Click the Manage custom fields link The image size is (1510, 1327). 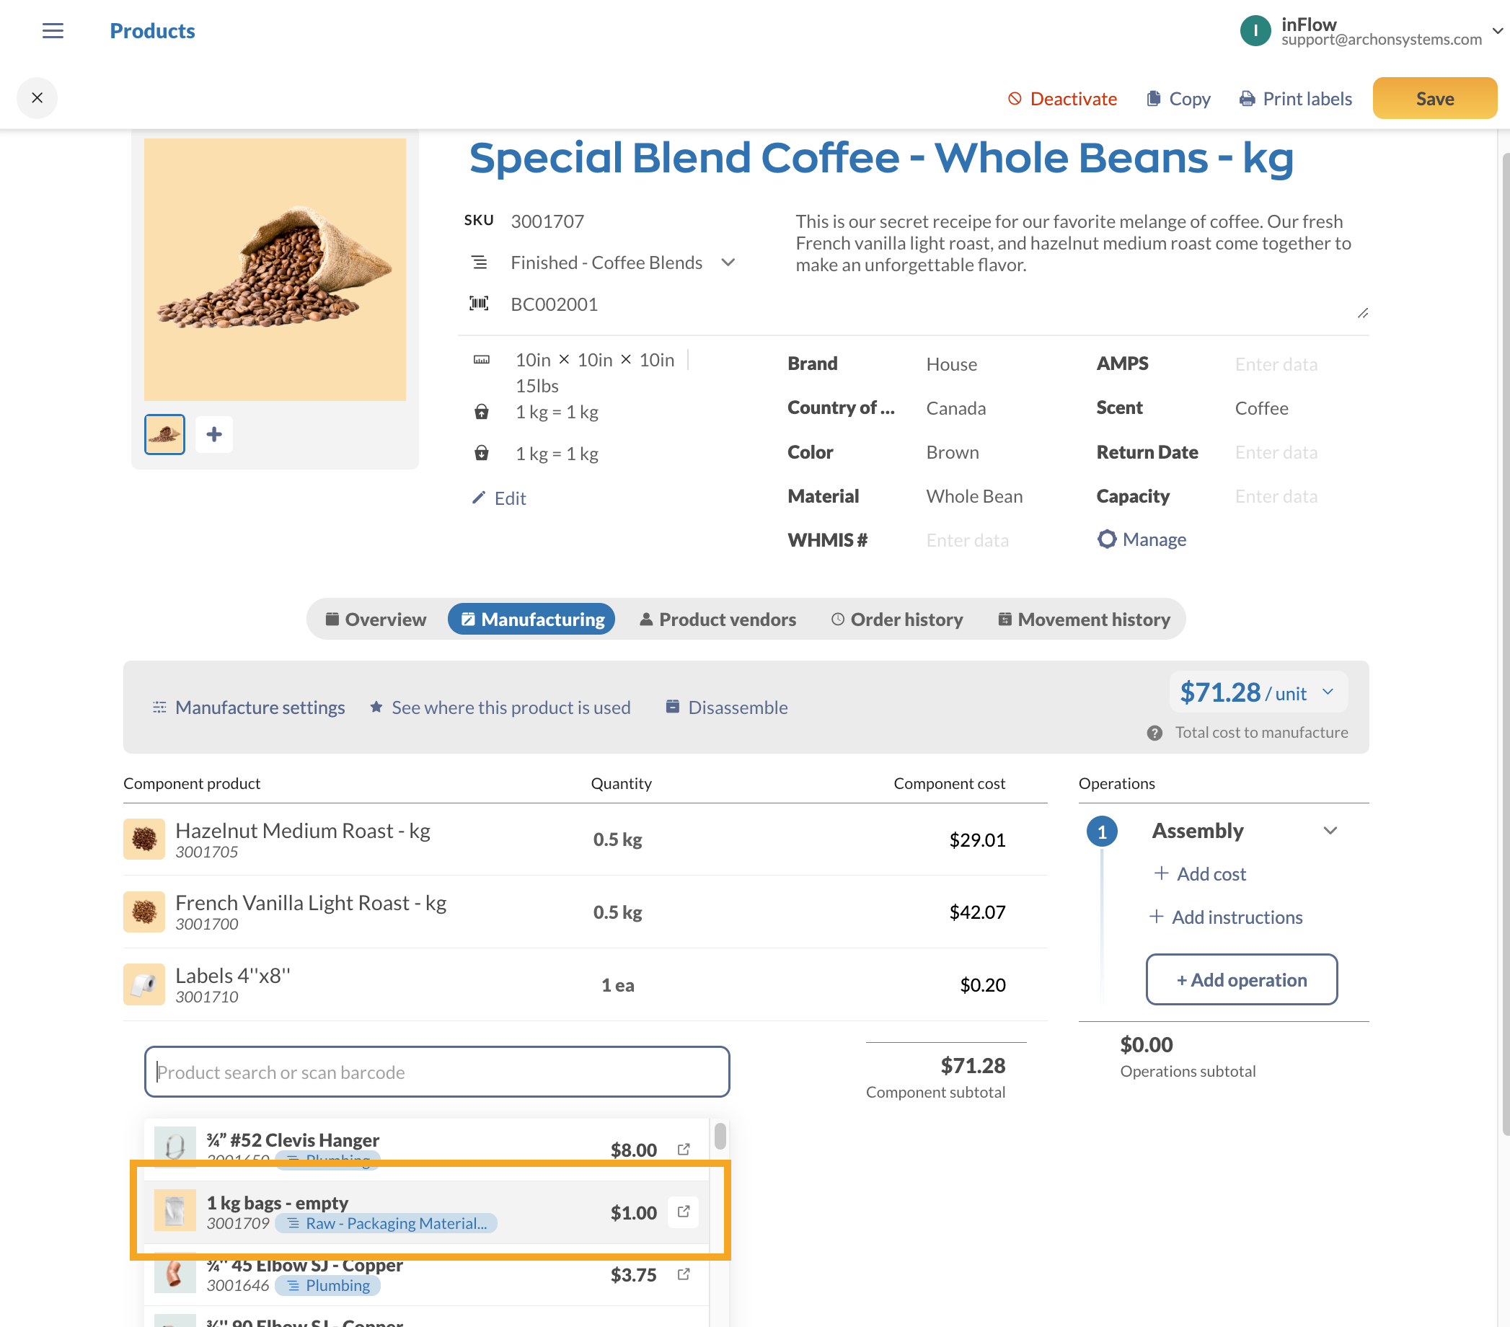point(1142,539)
